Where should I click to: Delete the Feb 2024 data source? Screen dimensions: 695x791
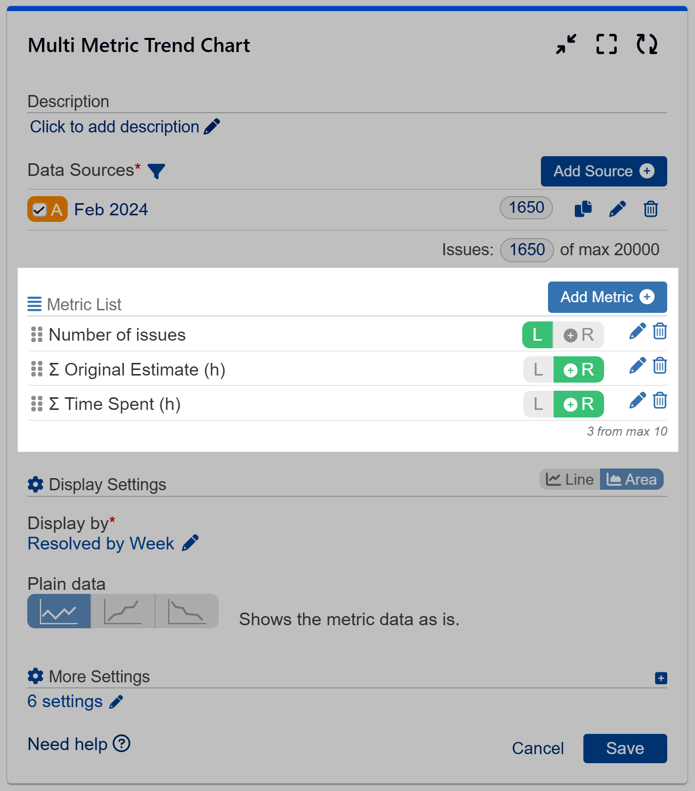click(651, 209)
